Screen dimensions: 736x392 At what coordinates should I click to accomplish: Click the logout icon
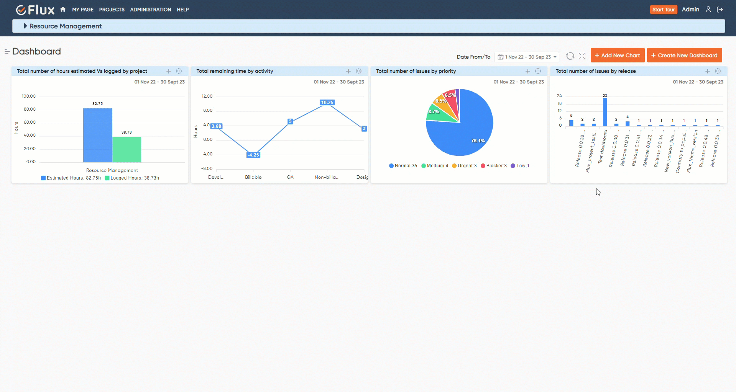click(720, 9)
